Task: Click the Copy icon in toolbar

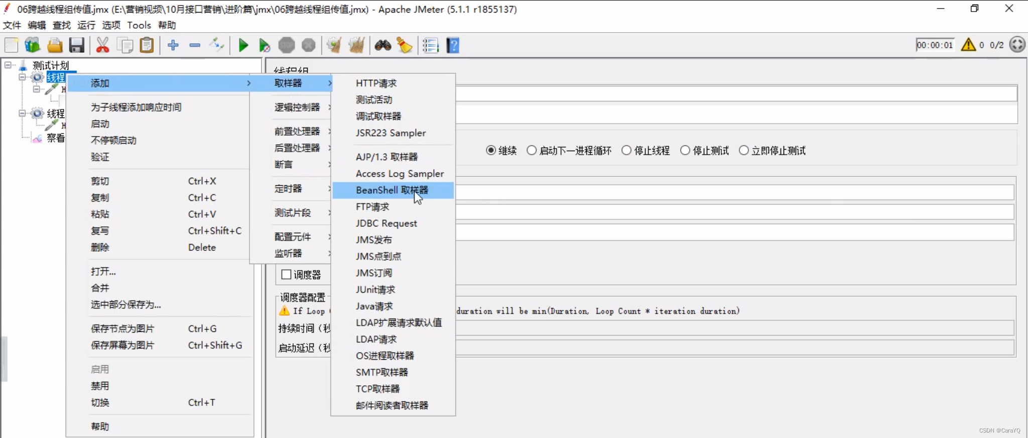Action: (x=124, y=45)
